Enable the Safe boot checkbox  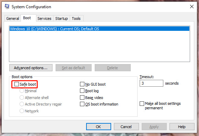point(16,84)
